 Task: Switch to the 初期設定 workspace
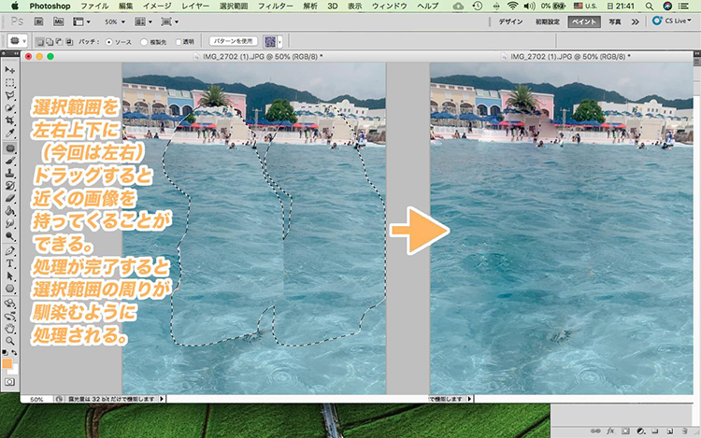[x=548, y=21]
